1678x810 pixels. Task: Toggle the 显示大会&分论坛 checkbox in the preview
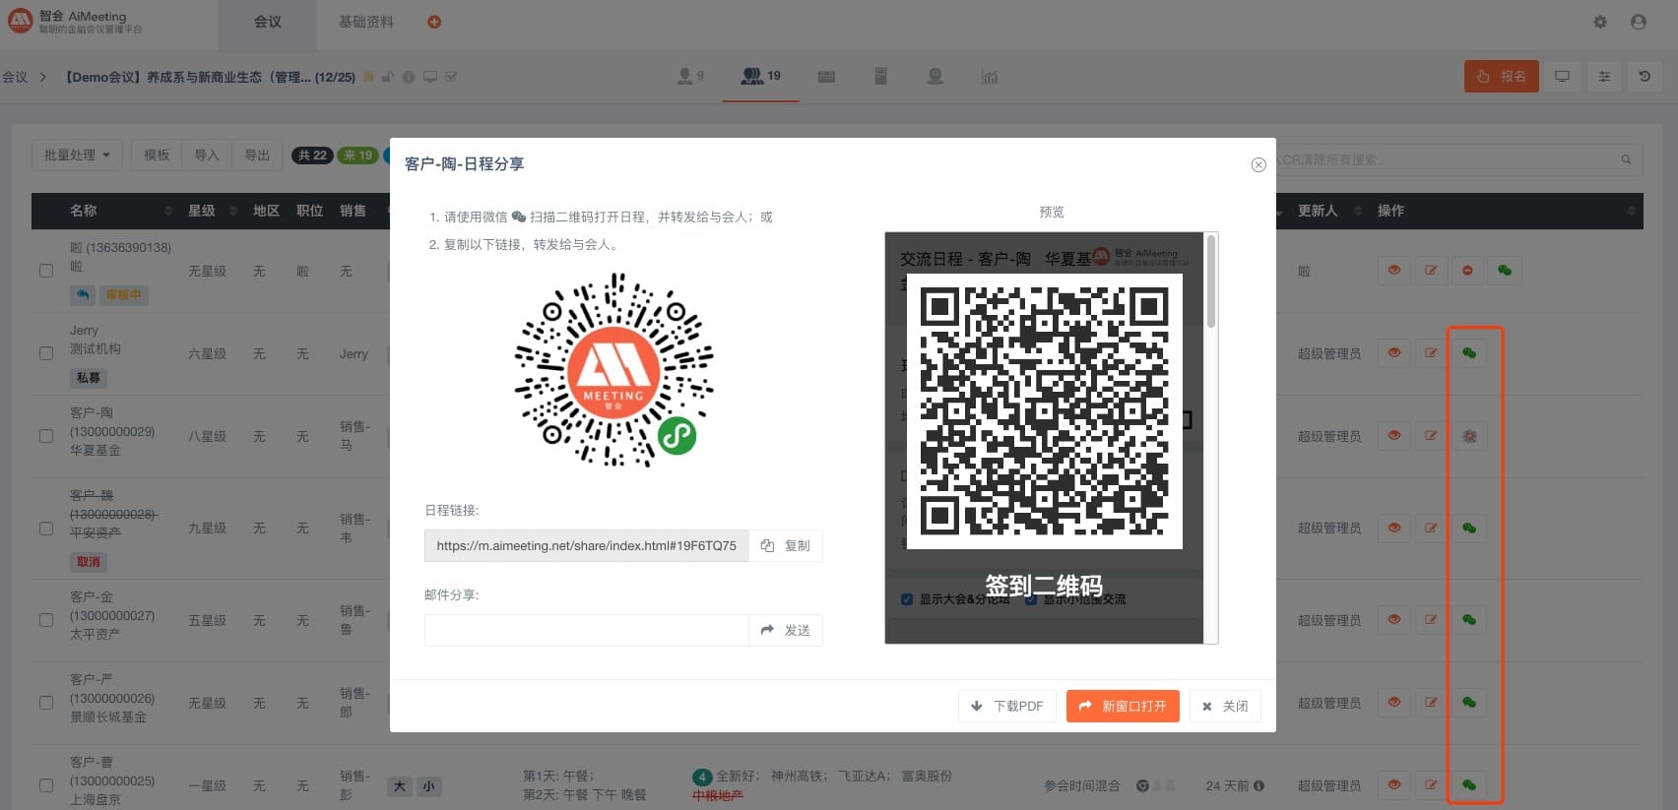pyautogui.click(x=907, y=598)
